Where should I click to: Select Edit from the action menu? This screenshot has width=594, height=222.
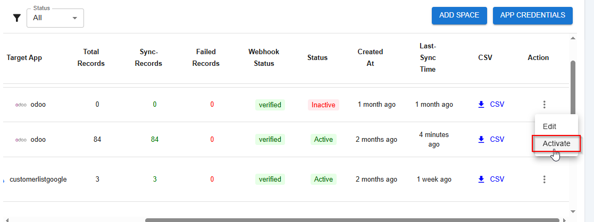(549, 126)
